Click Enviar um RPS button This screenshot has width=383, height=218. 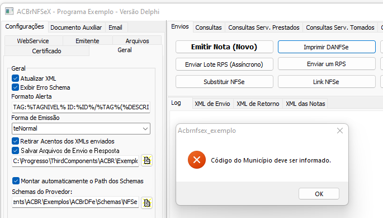coord(327,64)
